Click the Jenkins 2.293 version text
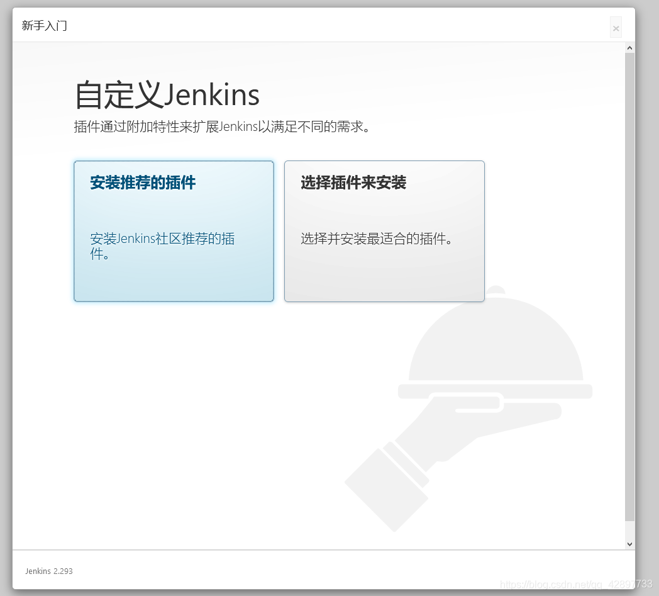 [x=49, y=571]
